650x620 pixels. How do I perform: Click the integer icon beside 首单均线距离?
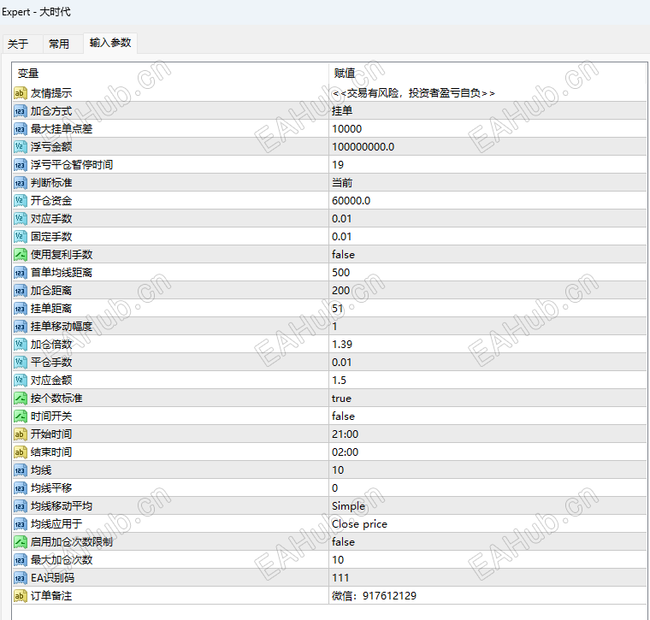pos(21,272)
